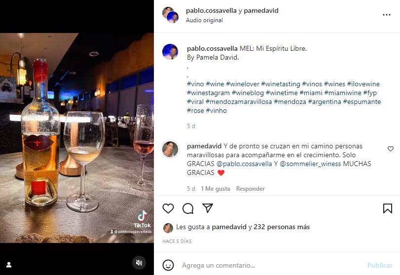View the 1 Me gusta comment likes
The width and height of the screenshot is (400, 275).
[x=216, y=189]
